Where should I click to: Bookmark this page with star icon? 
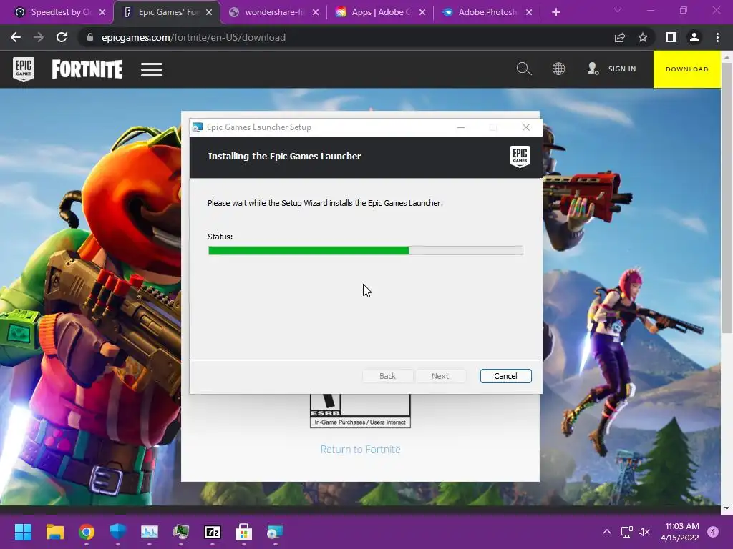[x=643, y=37]
